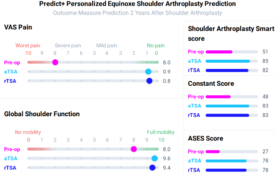Click the Global Shoulder Function heading

coord(42,114)
